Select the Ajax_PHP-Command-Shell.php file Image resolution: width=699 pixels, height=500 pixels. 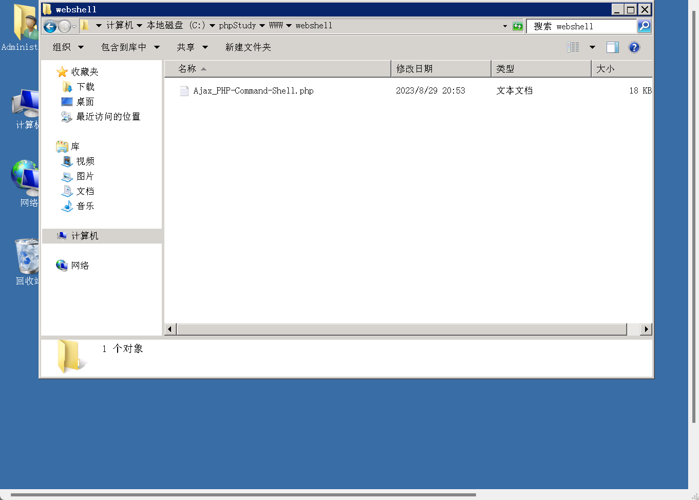click(254, 90)
